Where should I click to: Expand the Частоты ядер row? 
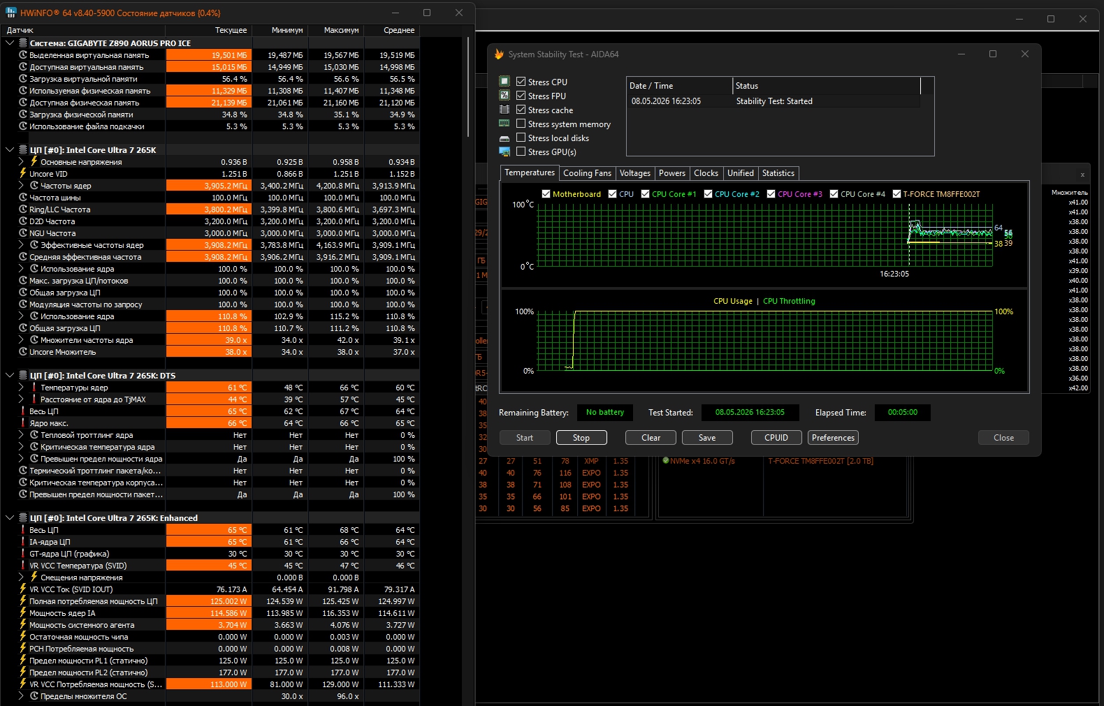coord(21,186)
